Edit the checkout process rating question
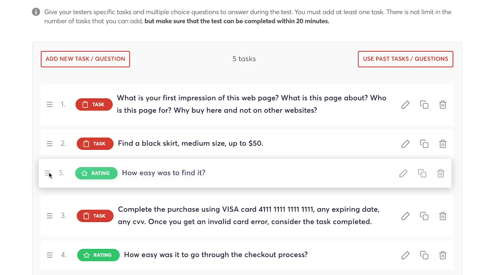 coord(405,255)
